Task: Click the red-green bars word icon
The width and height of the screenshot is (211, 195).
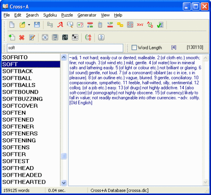Action: 90,25
